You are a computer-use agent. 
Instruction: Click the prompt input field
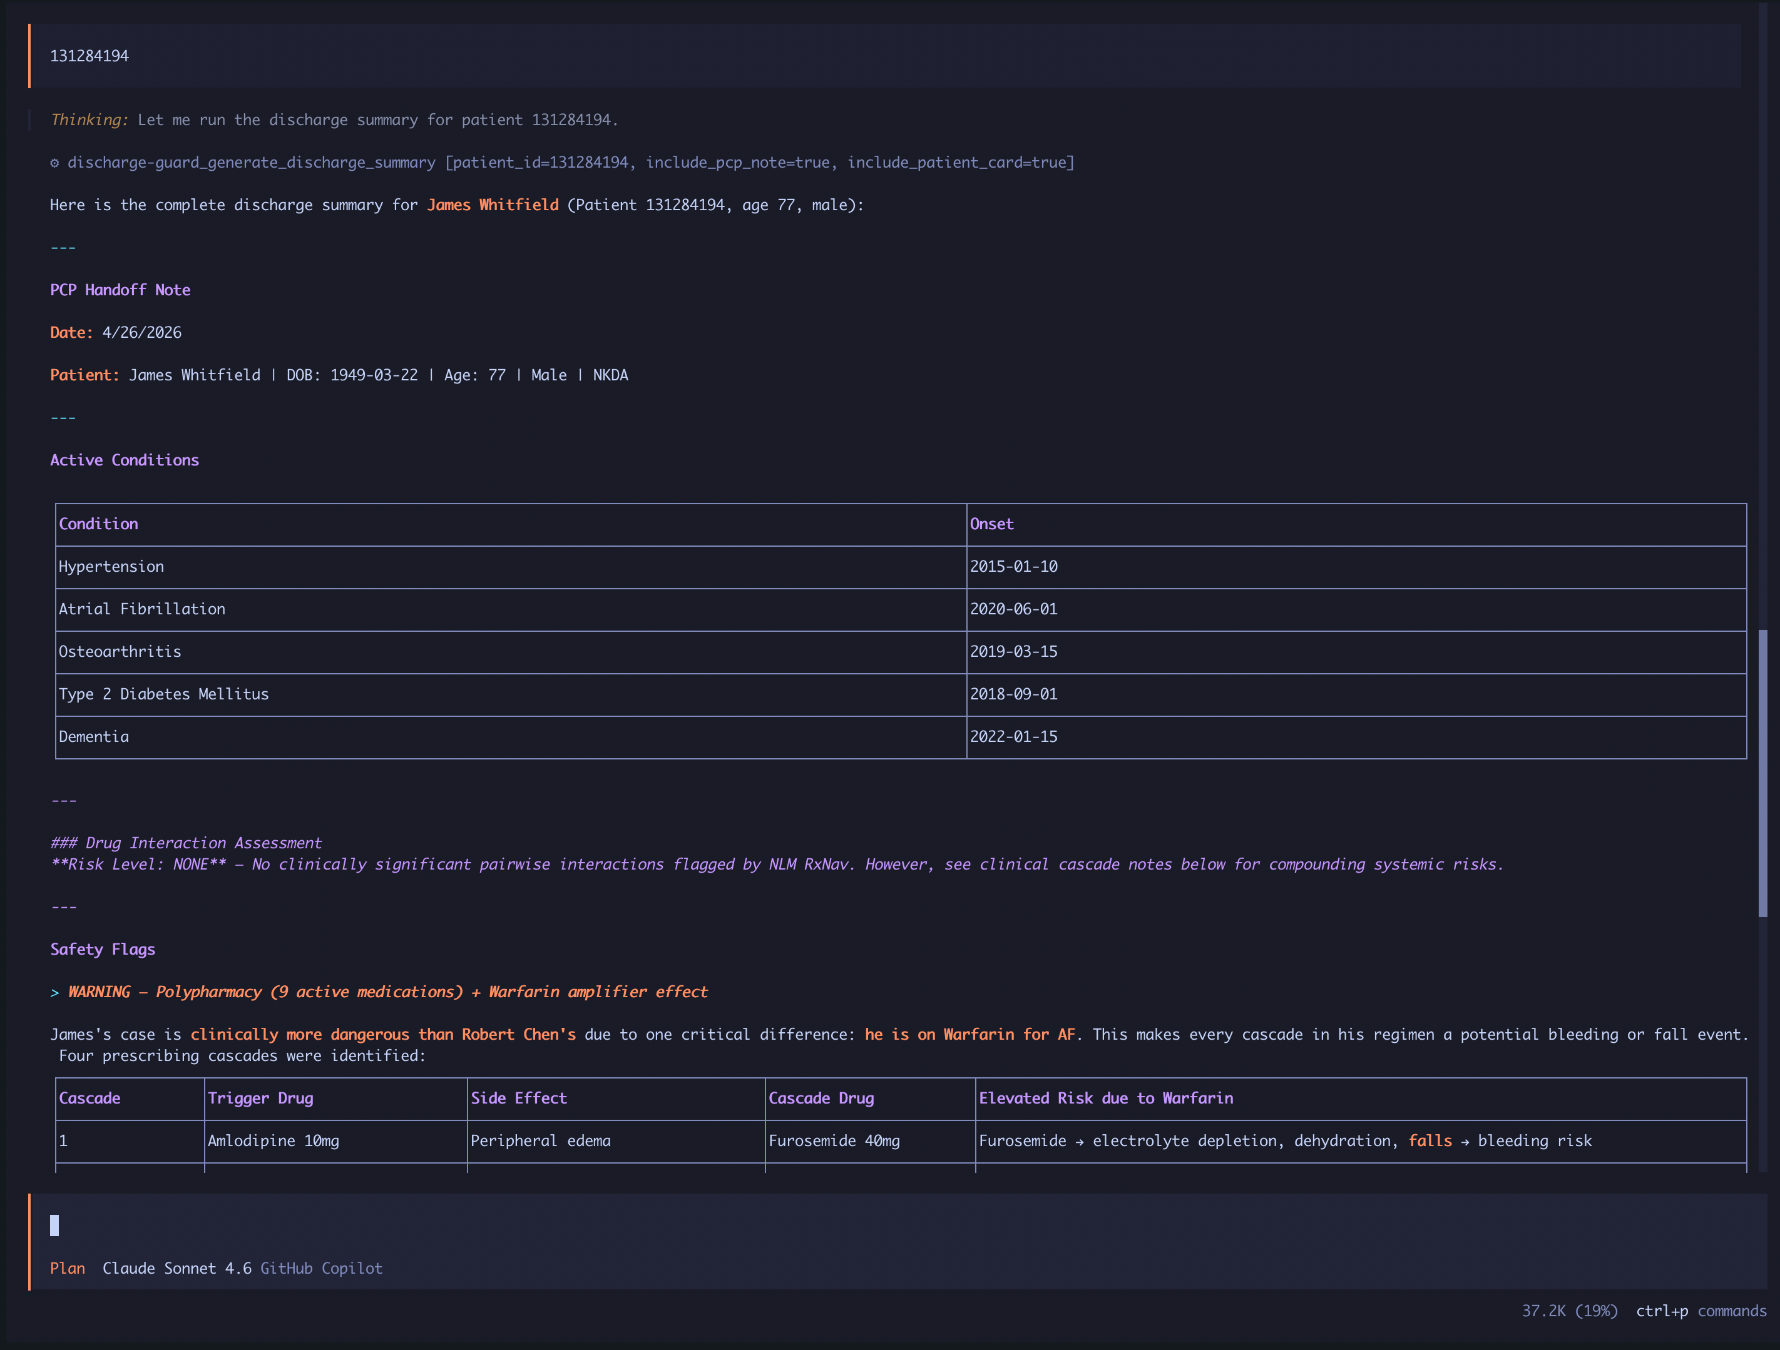point(885,1224)
